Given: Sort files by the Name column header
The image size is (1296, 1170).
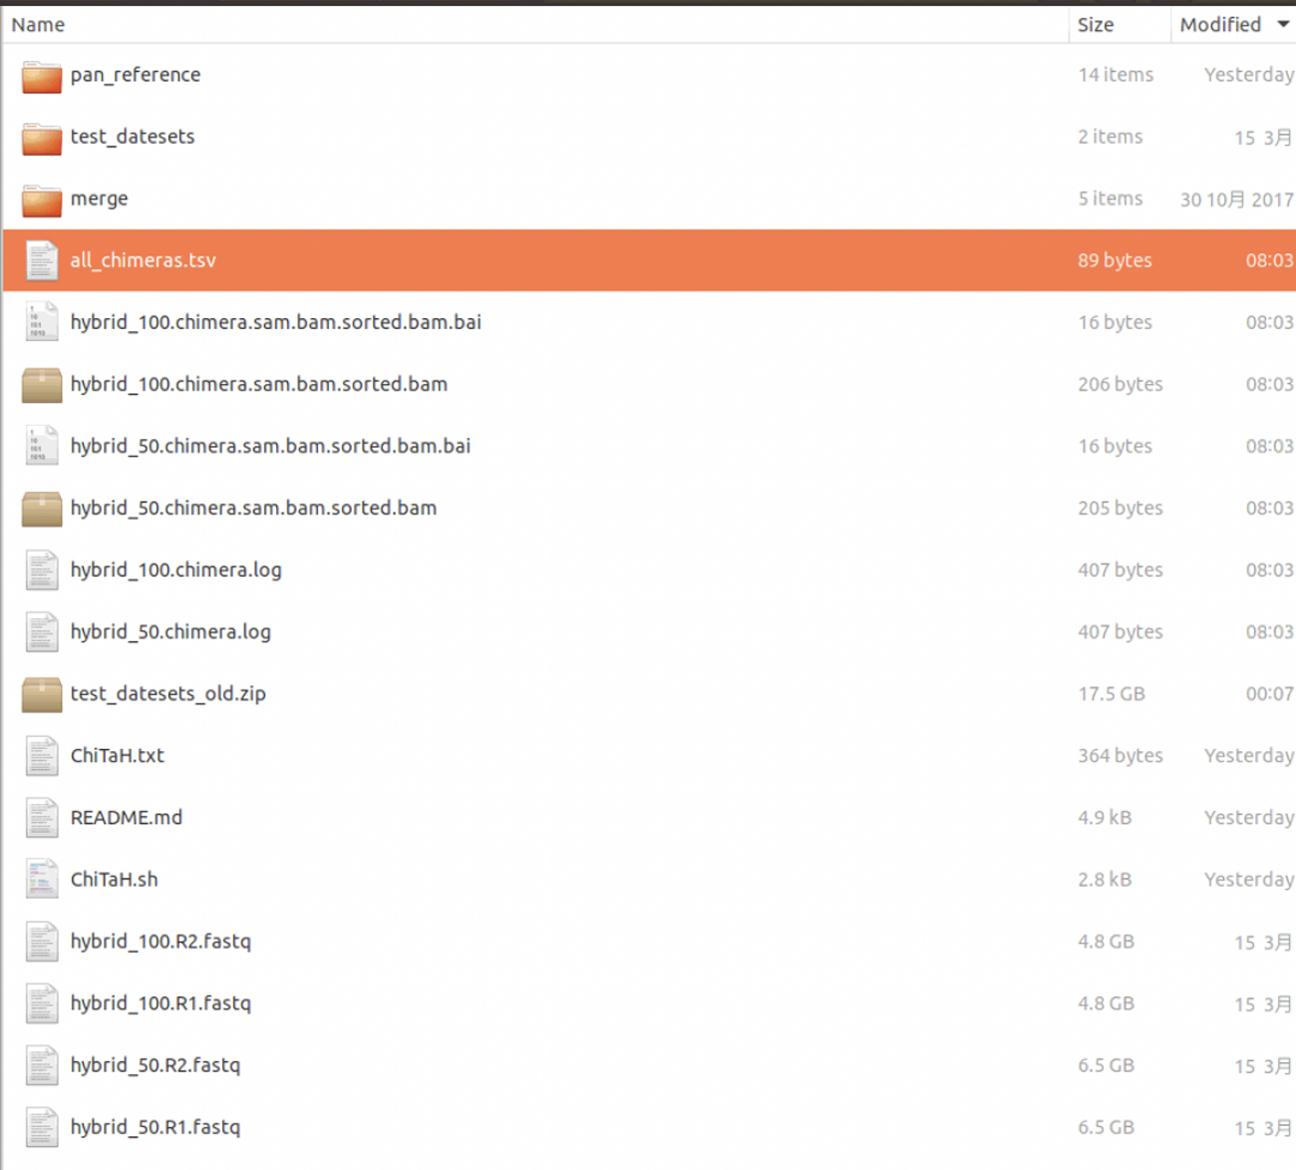Looking at the screenshot, I should click(x=535, y=25).
